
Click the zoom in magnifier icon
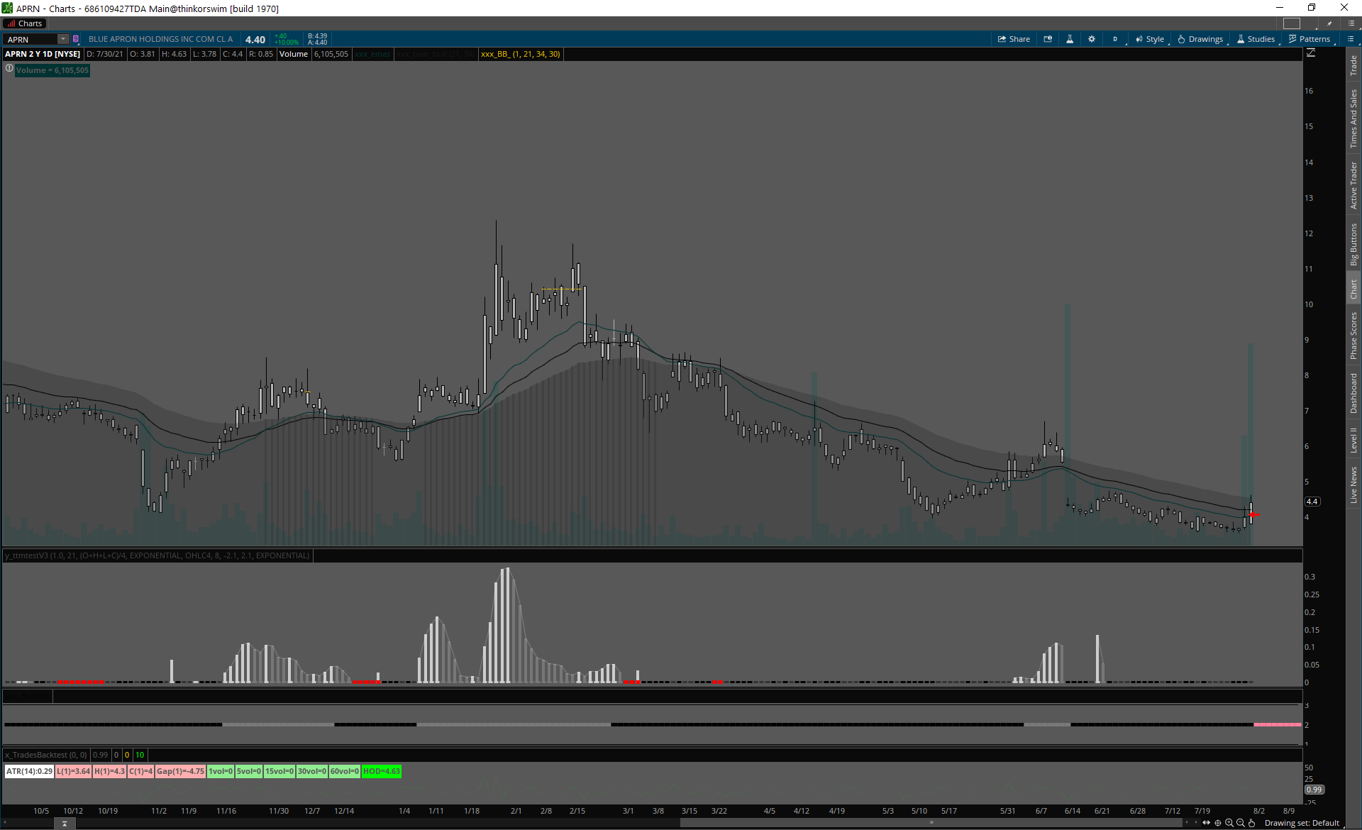1229,823
